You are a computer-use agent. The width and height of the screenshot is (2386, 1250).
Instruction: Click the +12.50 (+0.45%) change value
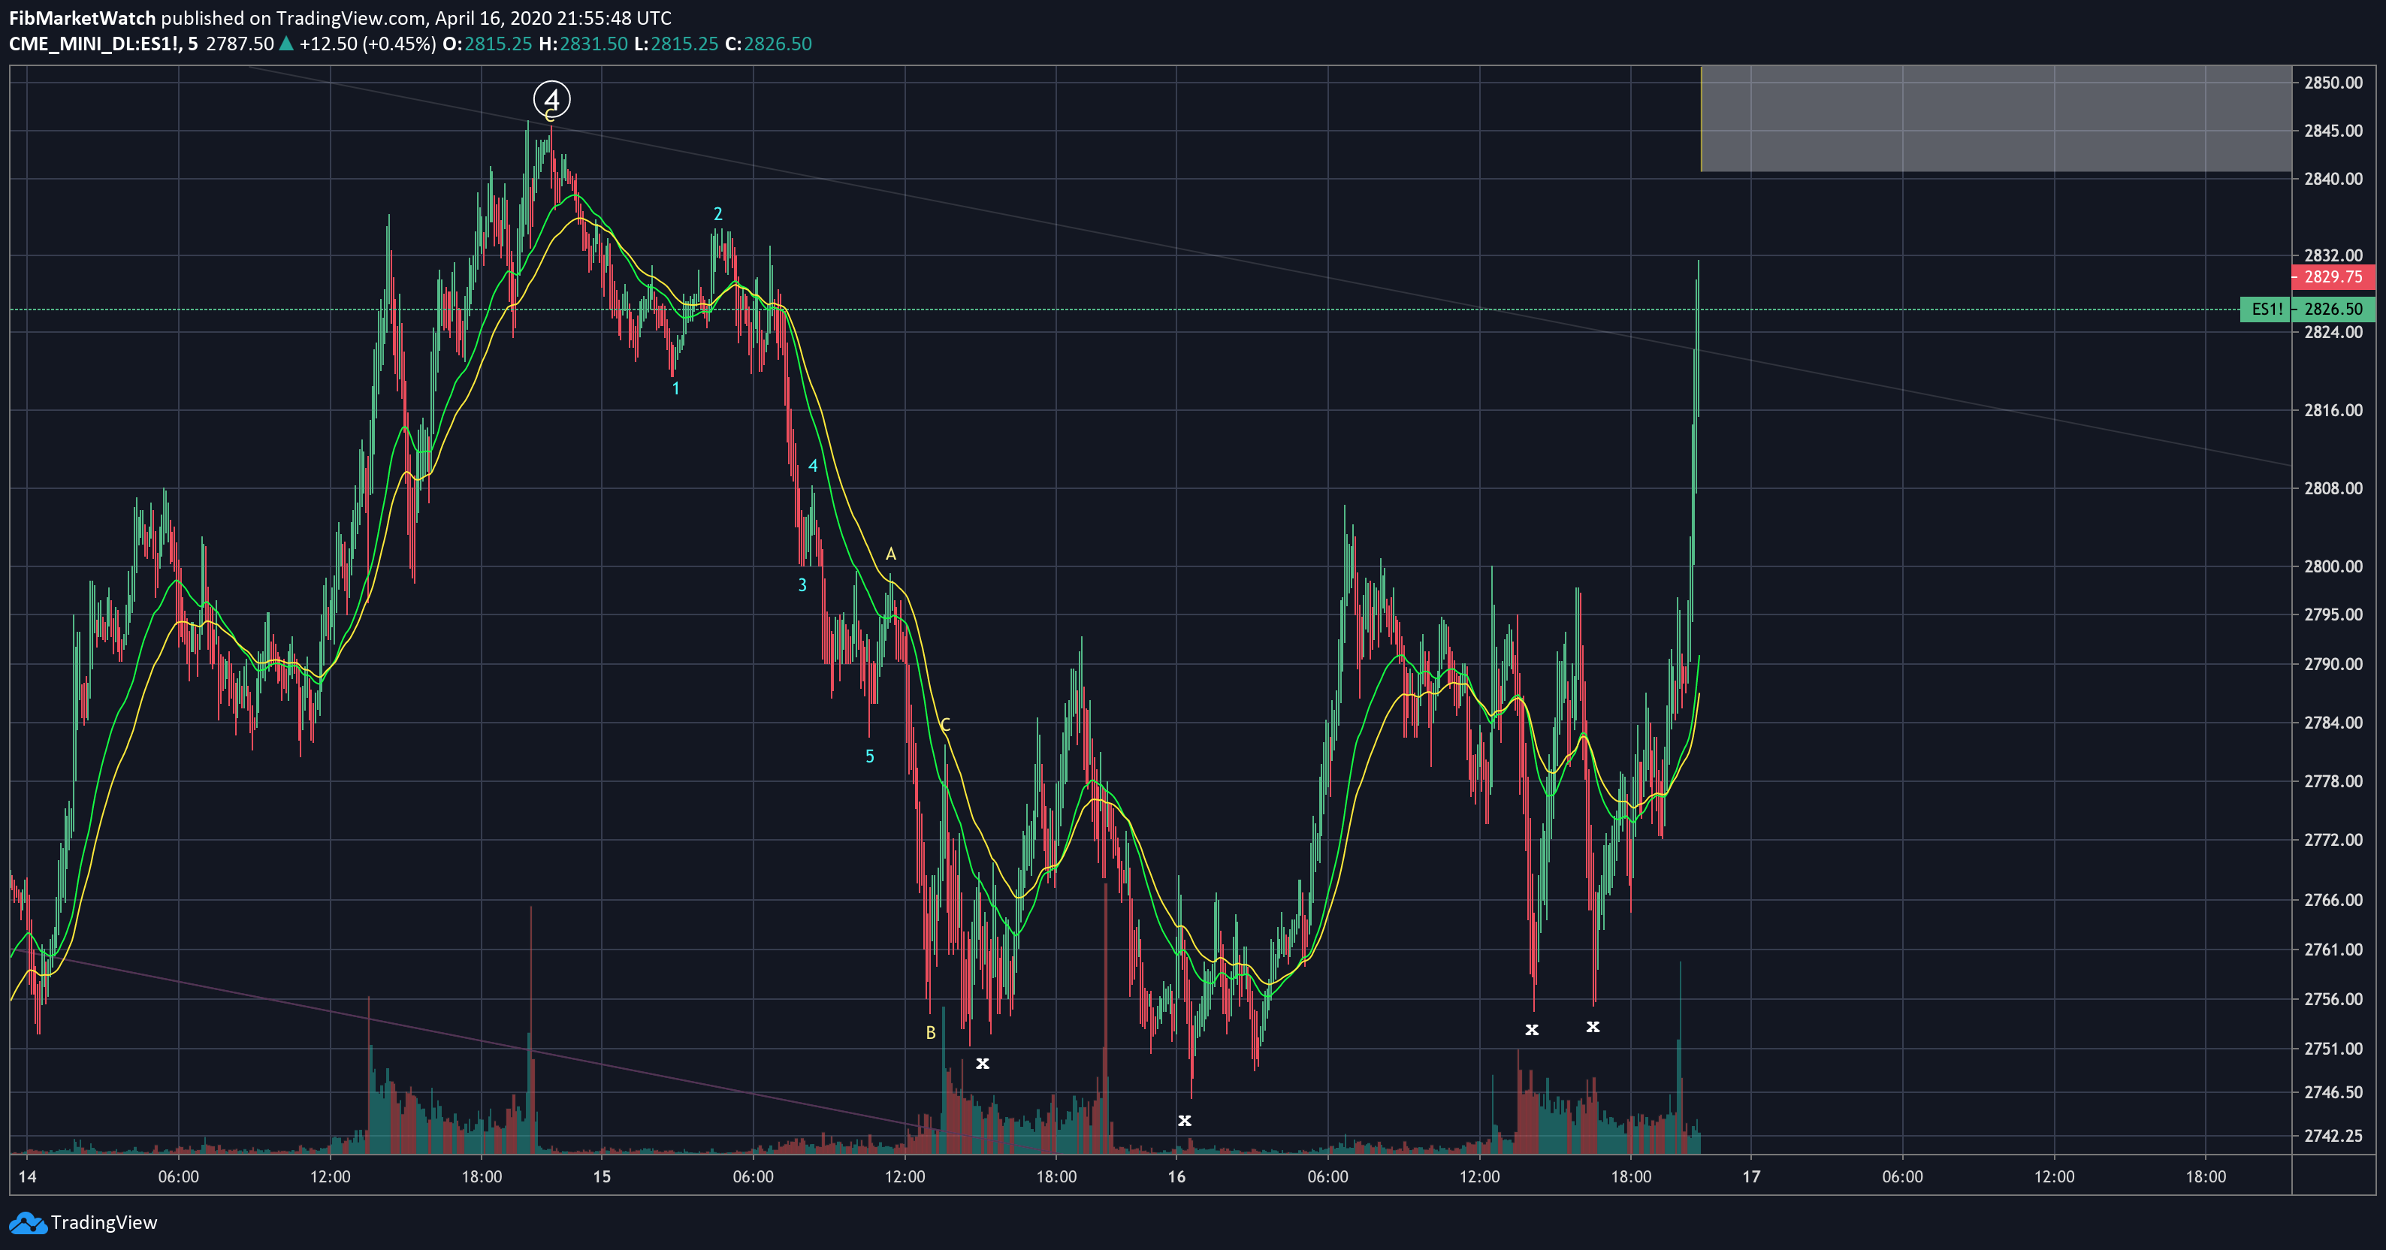367,44
